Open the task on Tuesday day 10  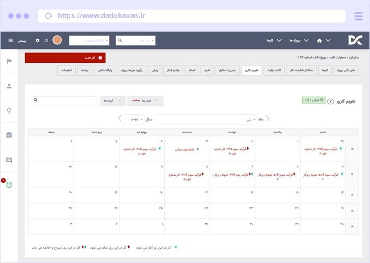186,177
